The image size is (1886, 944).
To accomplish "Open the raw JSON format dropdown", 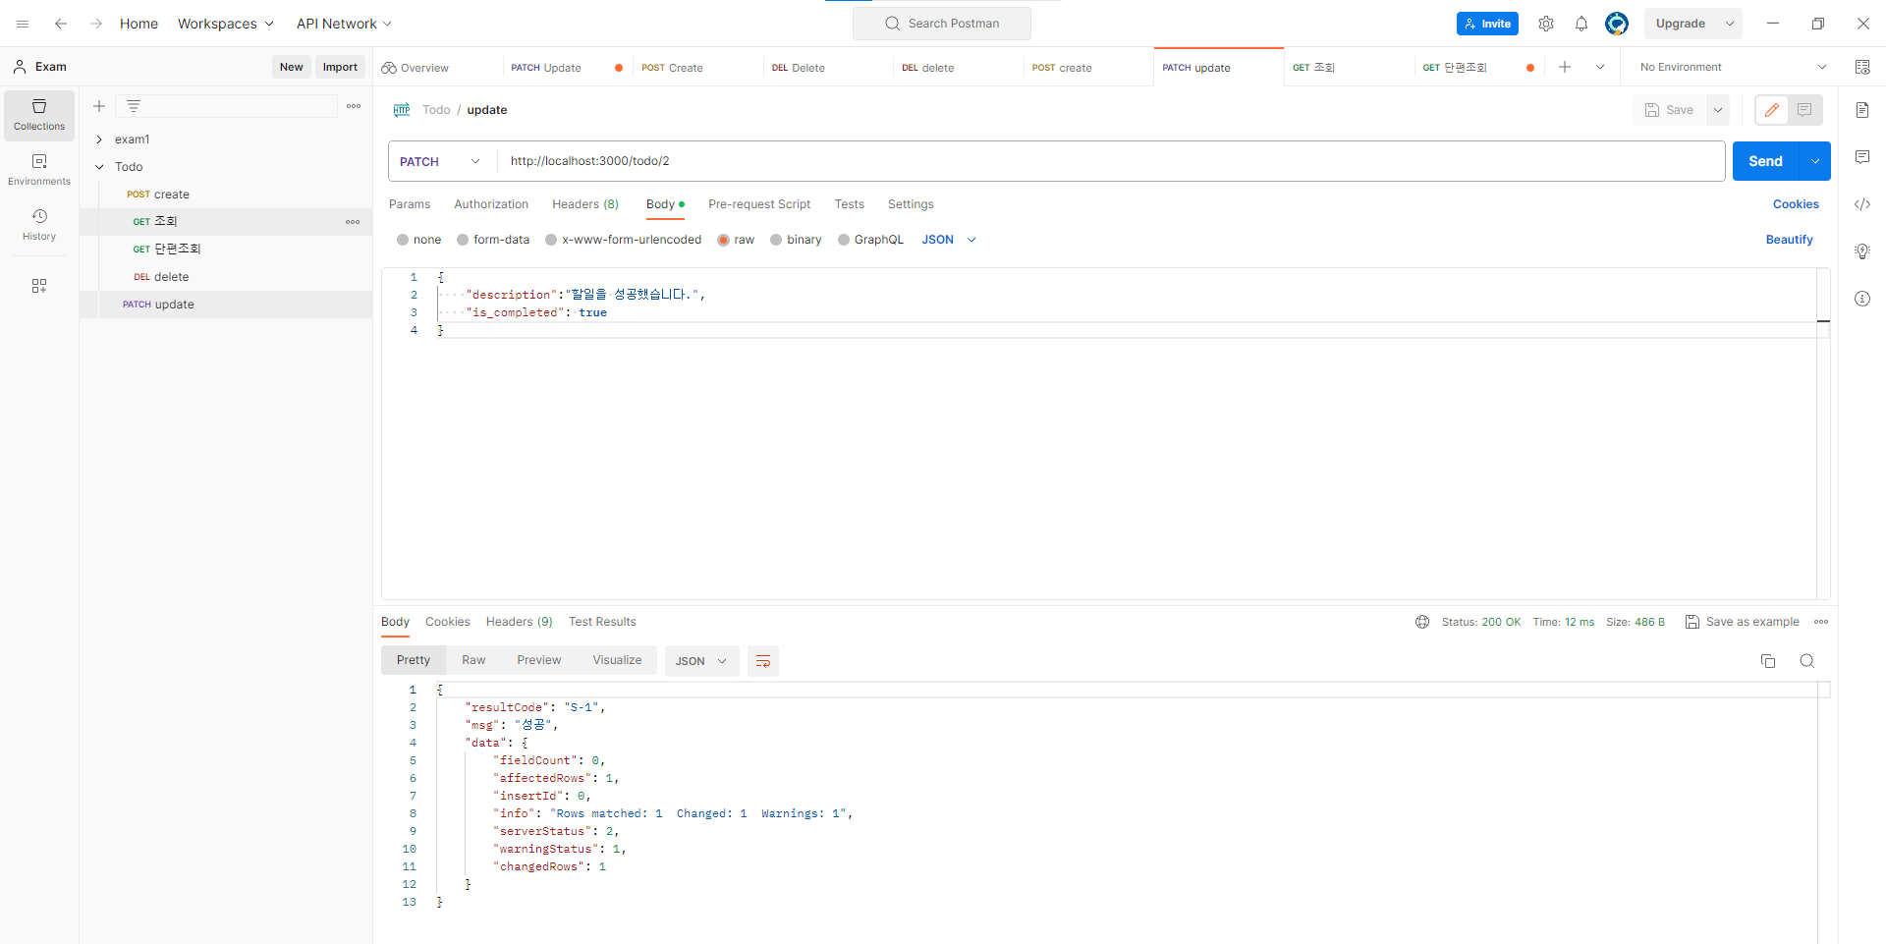I will tap(949, 240).
